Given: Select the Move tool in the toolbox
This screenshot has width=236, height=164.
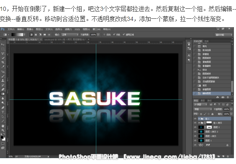Looking at the screenshot, I should (3, 45).
